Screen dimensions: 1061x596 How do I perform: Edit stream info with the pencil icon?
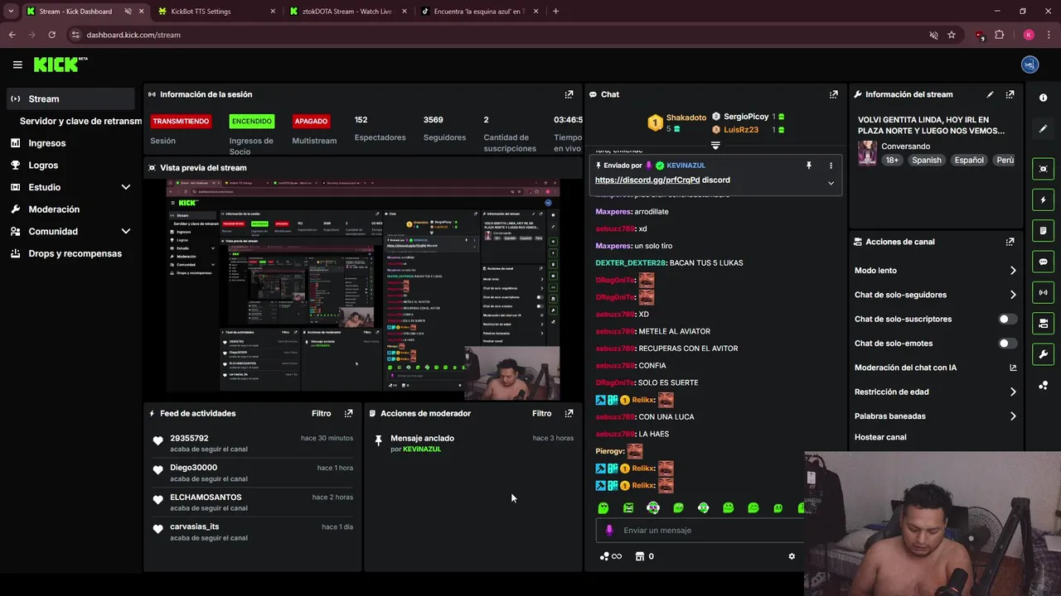pos(990,94)
